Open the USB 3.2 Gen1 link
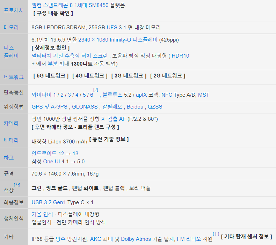This screenshot has height=245, width=276. point(49,202)
